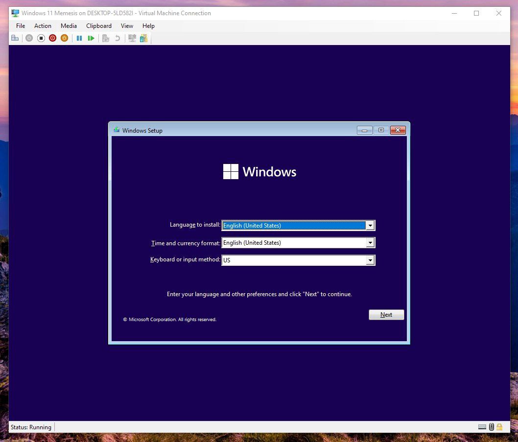Click the Revert toolbar icon
Image resolution: width=518 pixels, height=442 pixels.
(x=118, y=38)
